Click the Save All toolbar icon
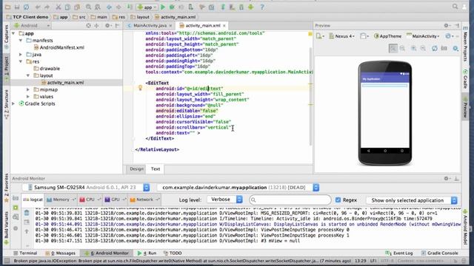This screenshot has width=474, height=266. (x=17, y=7)
